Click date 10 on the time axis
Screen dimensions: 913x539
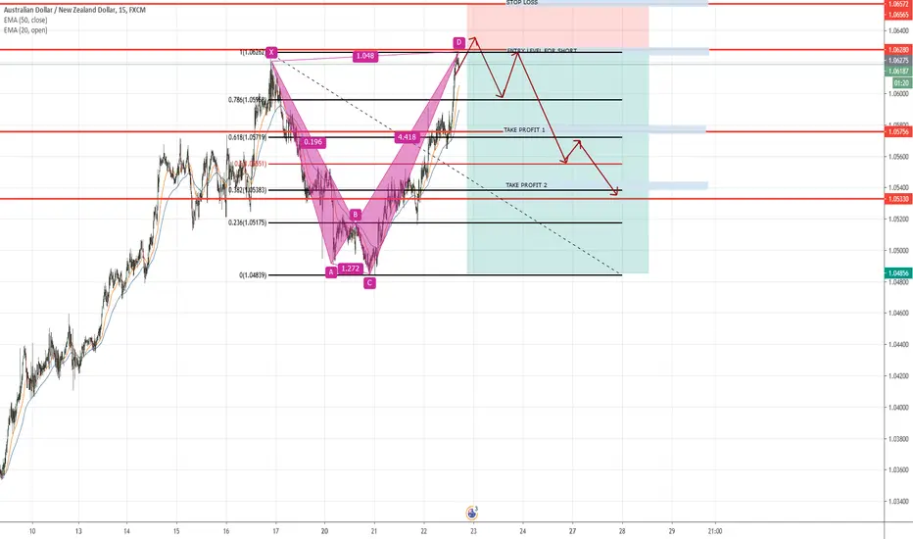click(x=32, y=531)
